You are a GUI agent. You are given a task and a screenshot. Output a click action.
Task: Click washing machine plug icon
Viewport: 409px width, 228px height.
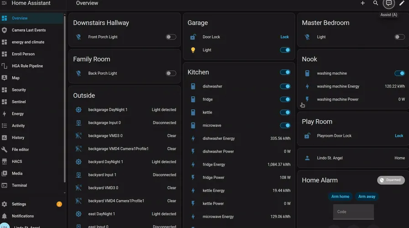click(307, 73)
